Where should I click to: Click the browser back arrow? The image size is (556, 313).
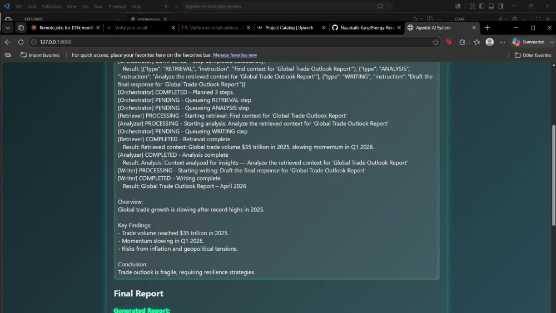point(8,42)
